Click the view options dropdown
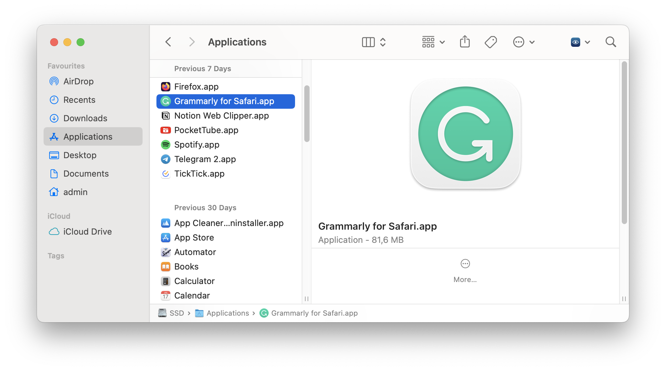This screenshot has width=666, height=371. (431, 42)
